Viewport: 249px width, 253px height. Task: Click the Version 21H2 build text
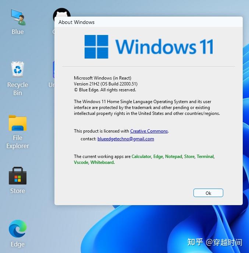(x=106, y=84)
